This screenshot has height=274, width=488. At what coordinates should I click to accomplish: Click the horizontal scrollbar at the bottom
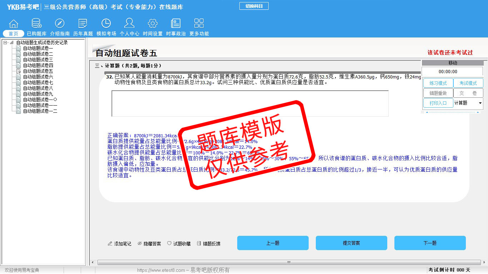point(289,263)
